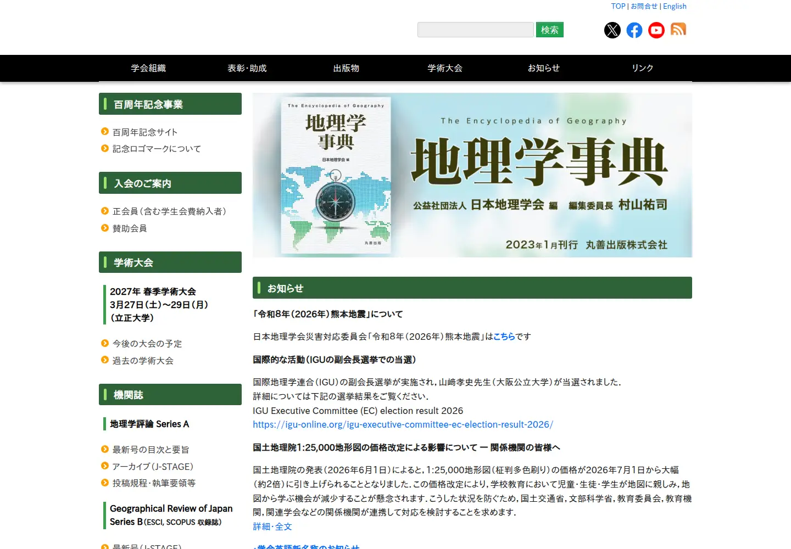Open 今後の大会の予定 link

point(147,344)
